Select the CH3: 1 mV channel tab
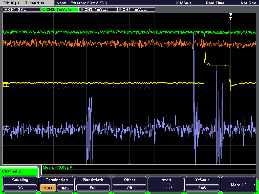The image size is (259, 194). [98, 9]
